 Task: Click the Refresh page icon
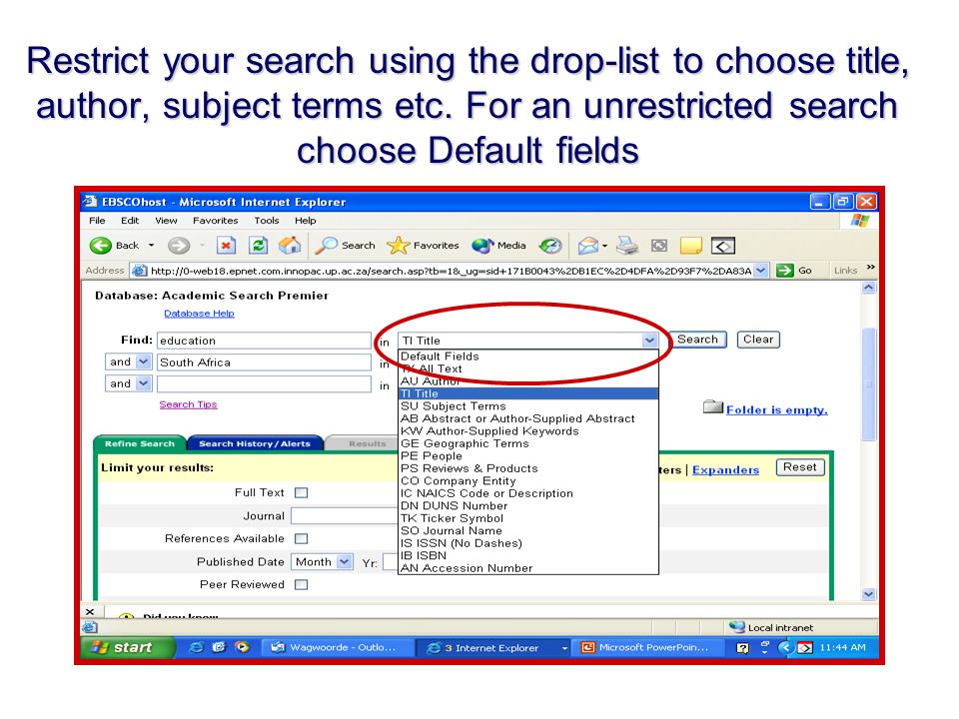pyautogui.click(x=258, y=246)
